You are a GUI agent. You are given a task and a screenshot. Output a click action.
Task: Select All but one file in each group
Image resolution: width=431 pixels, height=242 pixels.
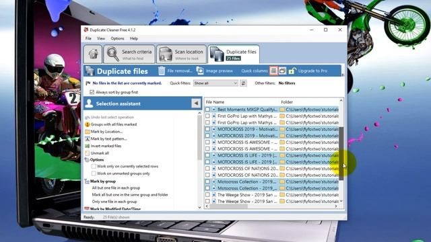[x=116, y=188]
